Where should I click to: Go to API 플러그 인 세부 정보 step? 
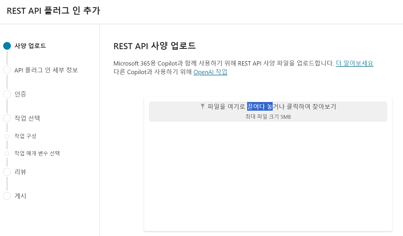tap(46, 70)
